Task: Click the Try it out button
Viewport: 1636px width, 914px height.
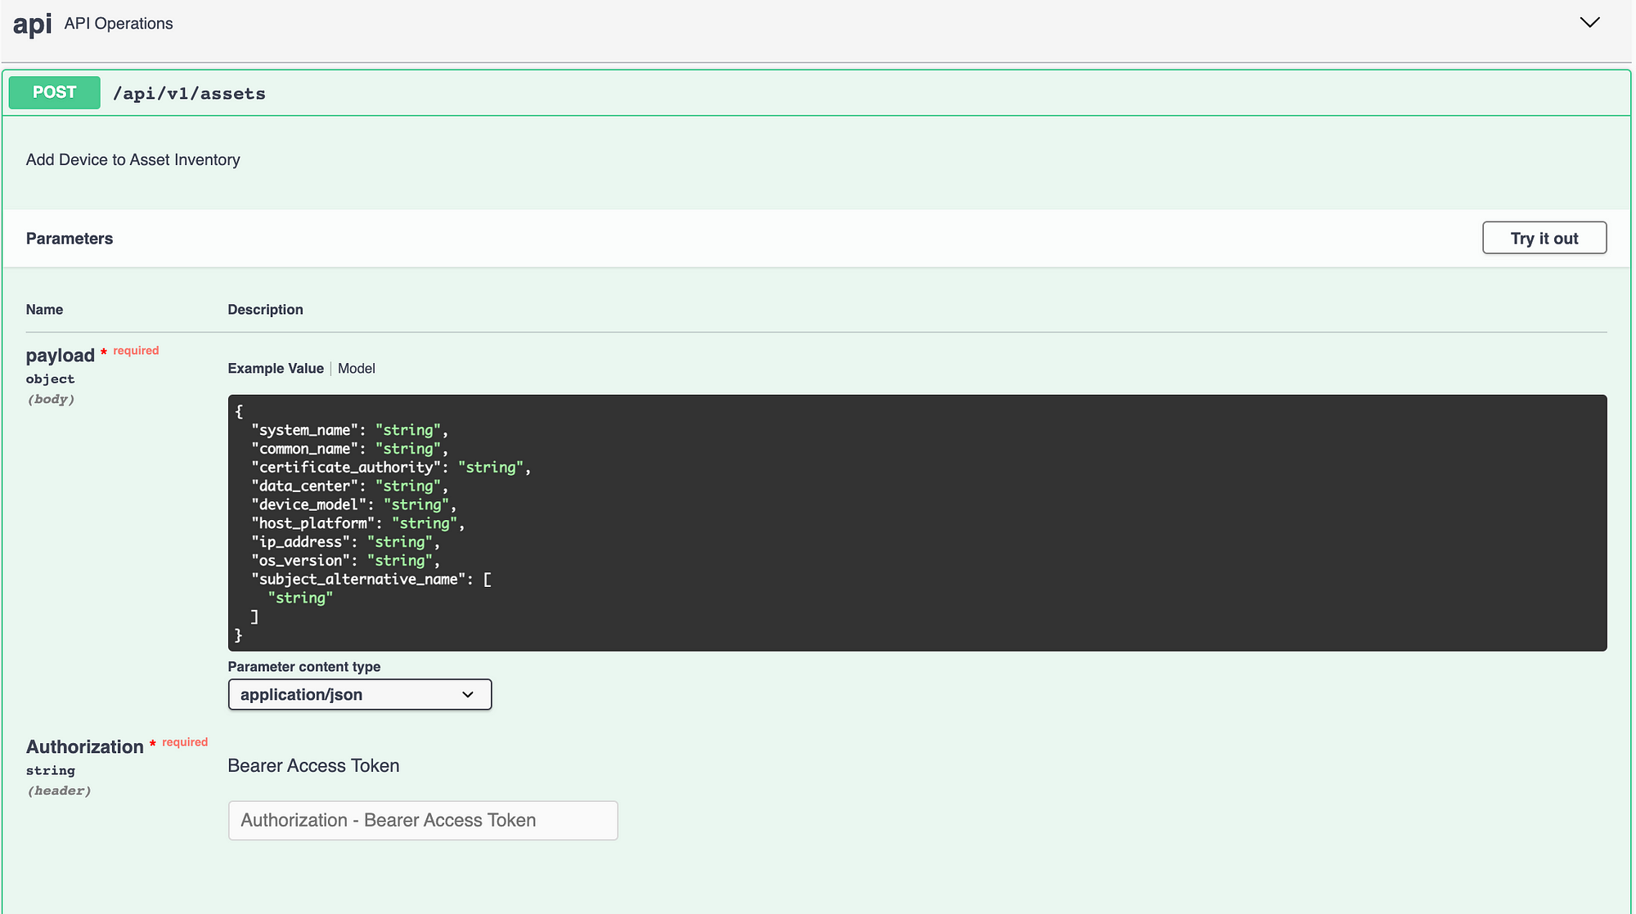Action: (x=1544, y=238)
